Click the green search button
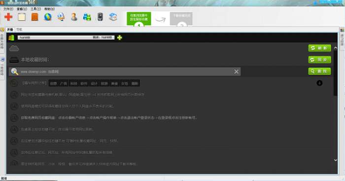 click(319, 72)
